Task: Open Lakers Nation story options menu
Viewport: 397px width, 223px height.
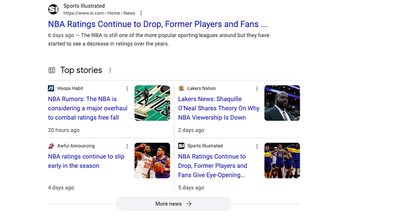Action: 257,88
